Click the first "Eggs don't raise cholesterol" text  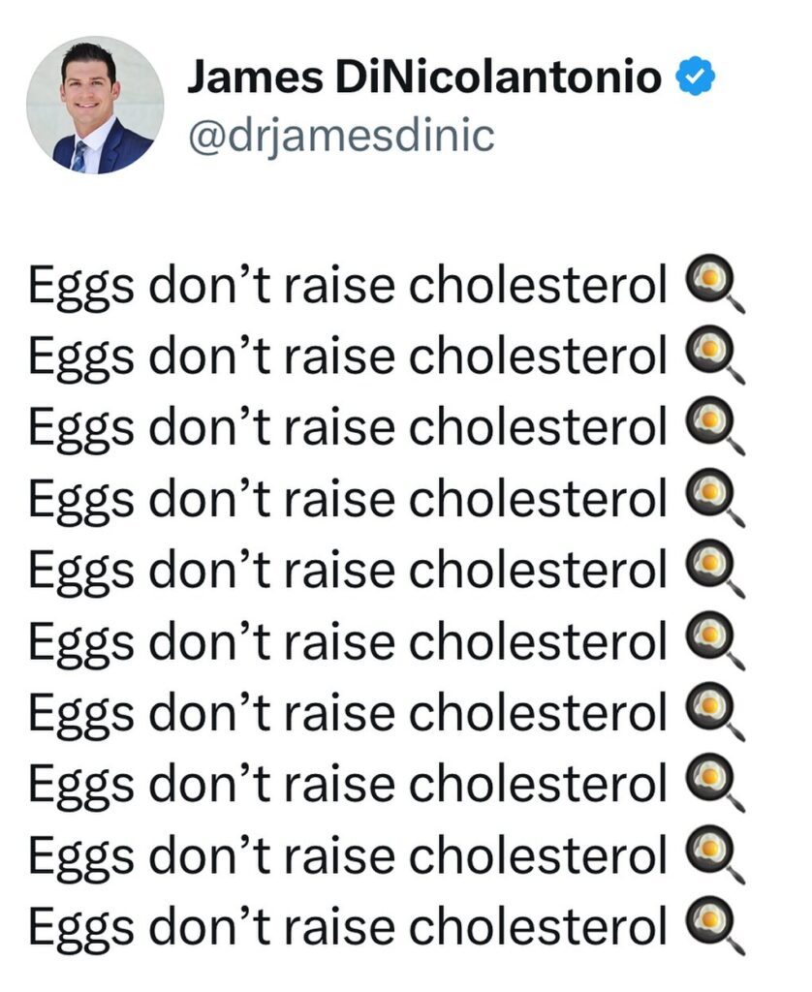coord(348,286)
